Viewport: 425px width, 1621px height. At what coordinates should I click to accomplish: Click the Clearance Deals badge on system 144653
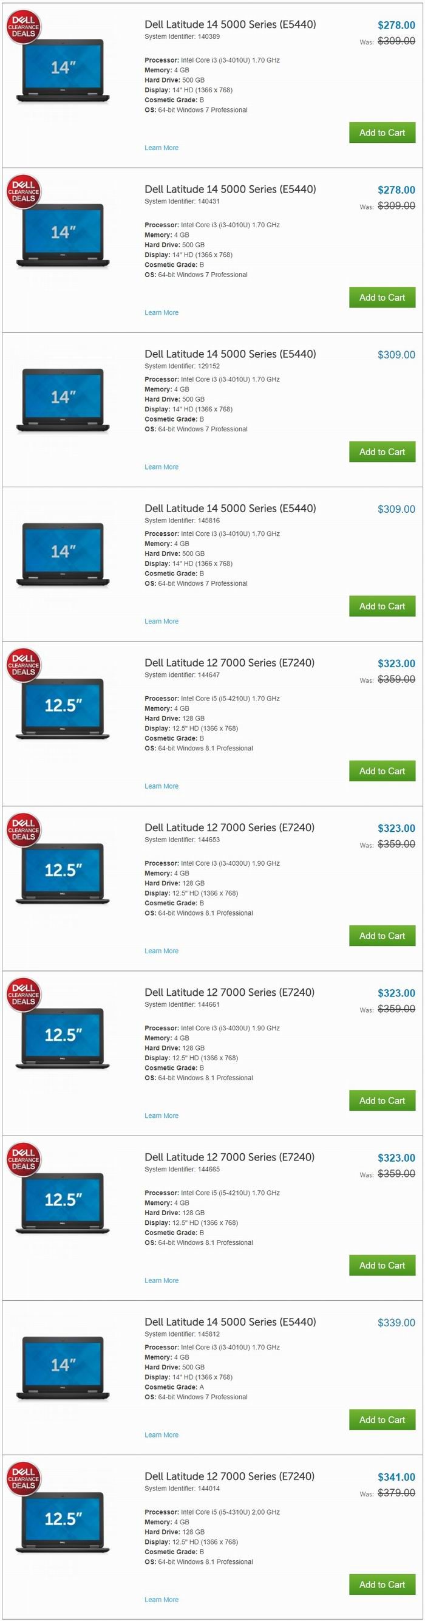click(x=24, y=830)
